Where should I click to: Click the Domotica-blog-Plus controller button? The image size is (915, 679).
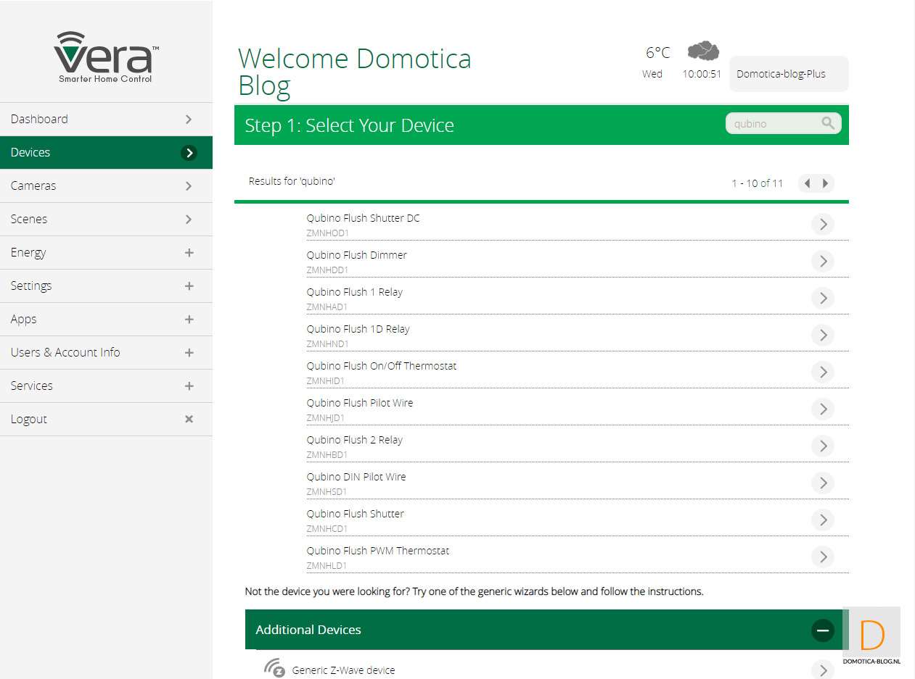[x=788, y=74]
